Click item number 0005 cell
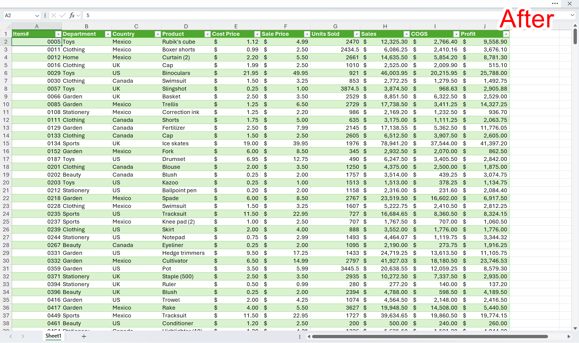 click(37, 42)
